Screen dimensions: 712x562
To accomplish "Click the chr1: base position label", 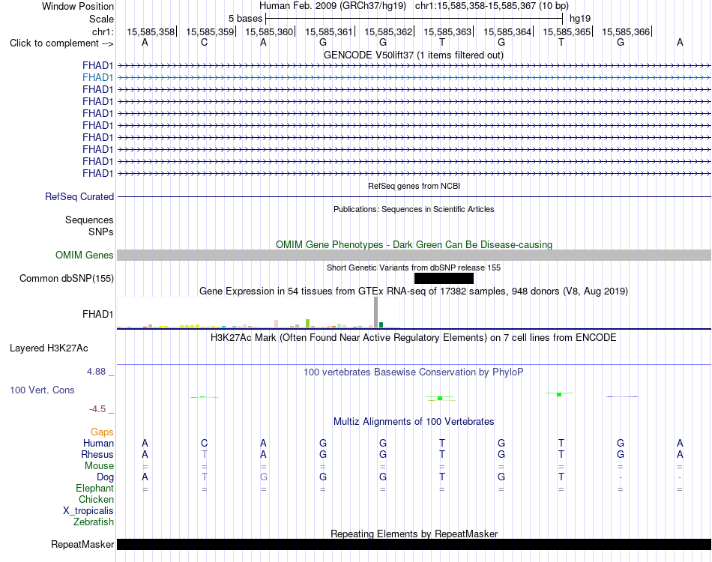I will coord(103,31).
